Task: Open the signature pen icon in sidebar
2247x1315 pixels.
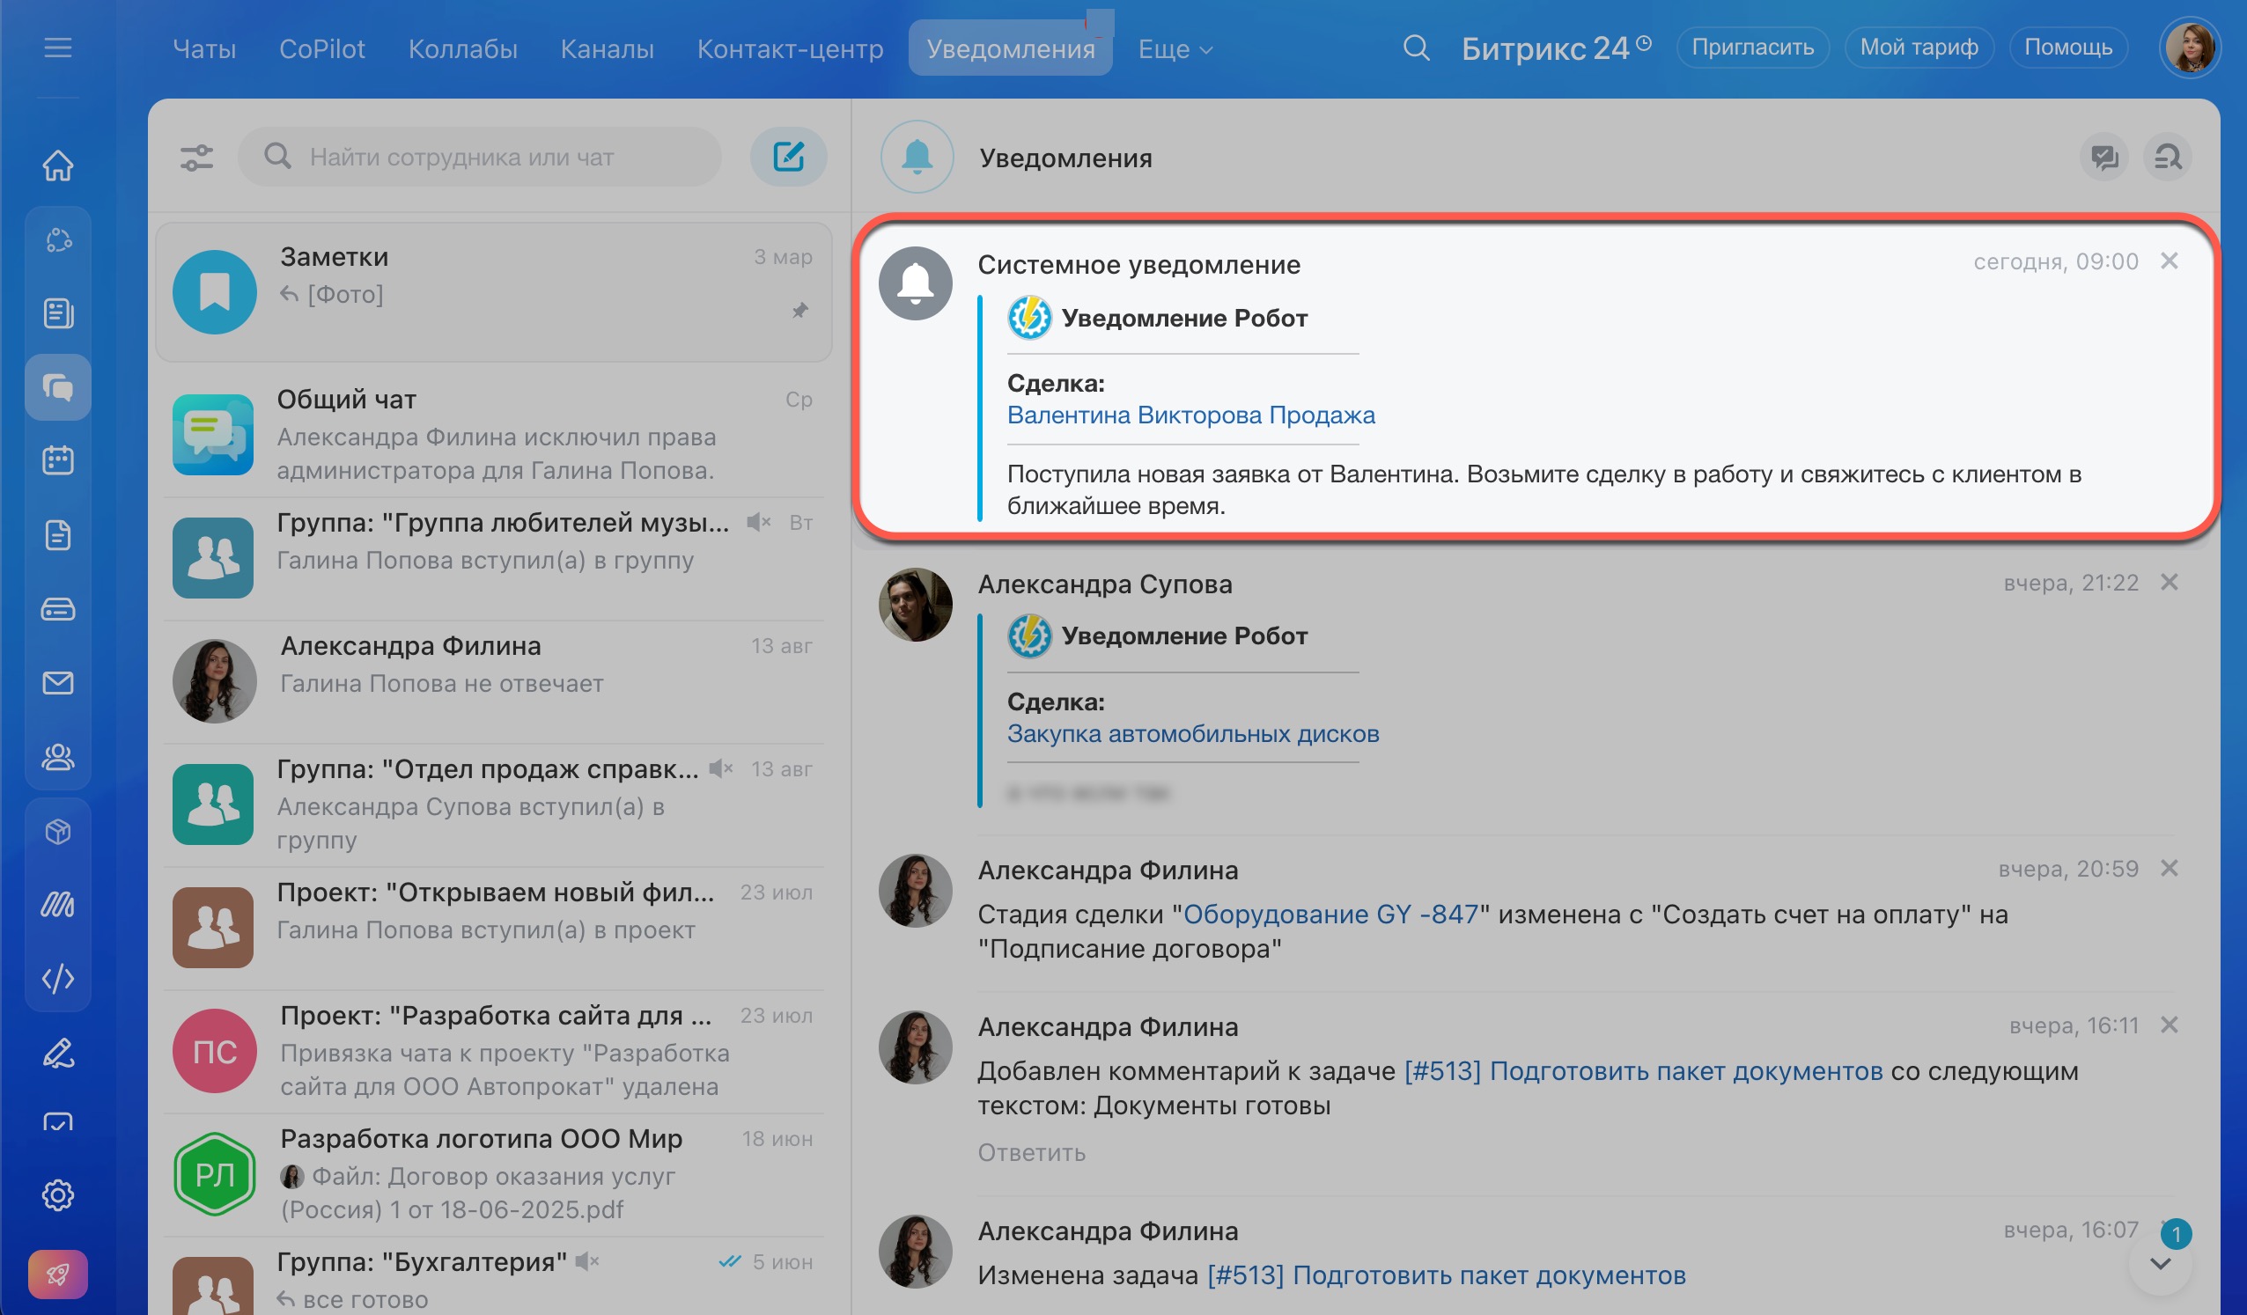Action: [58, 1053]
